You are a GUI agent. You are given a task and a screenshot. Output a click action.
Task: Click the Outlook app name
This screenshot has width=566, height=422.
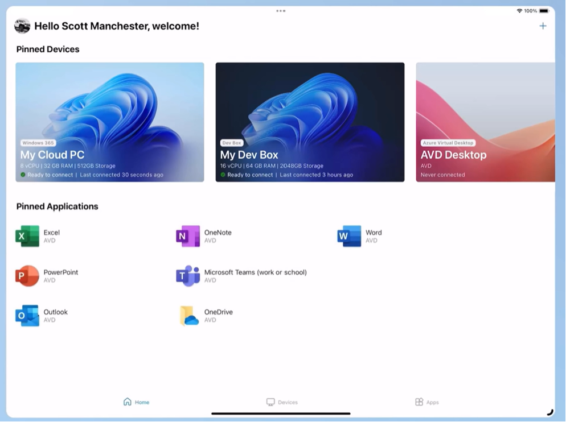click(x=56, y=312)
